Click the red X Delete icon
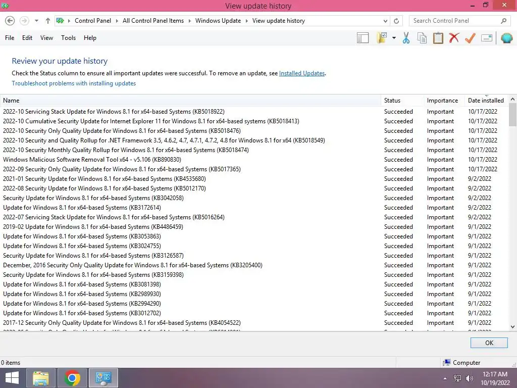 [454, 37]
